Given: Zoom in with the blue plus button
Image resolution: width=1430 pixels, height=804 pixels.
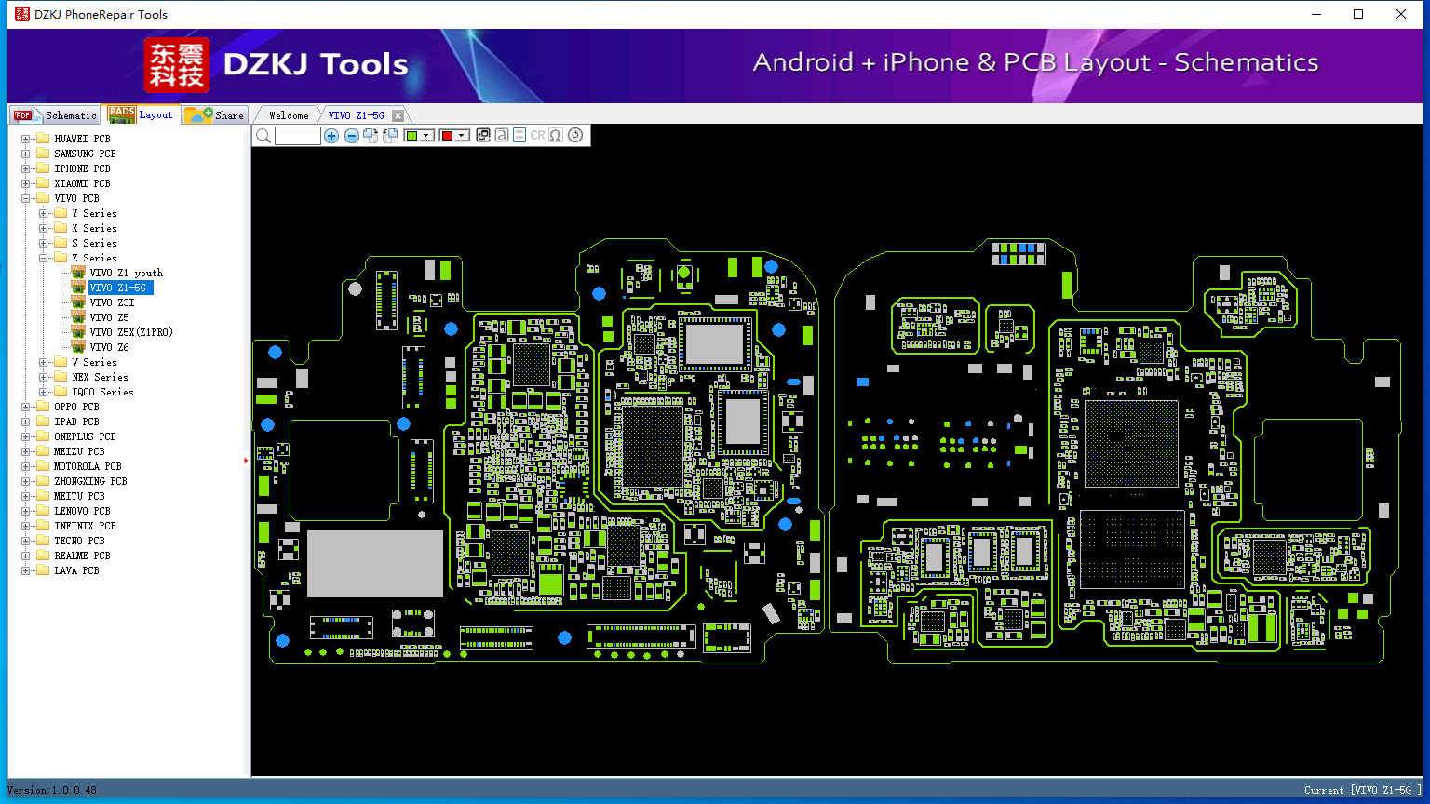Looking at the screenshot, I should (x=331, y=136).
